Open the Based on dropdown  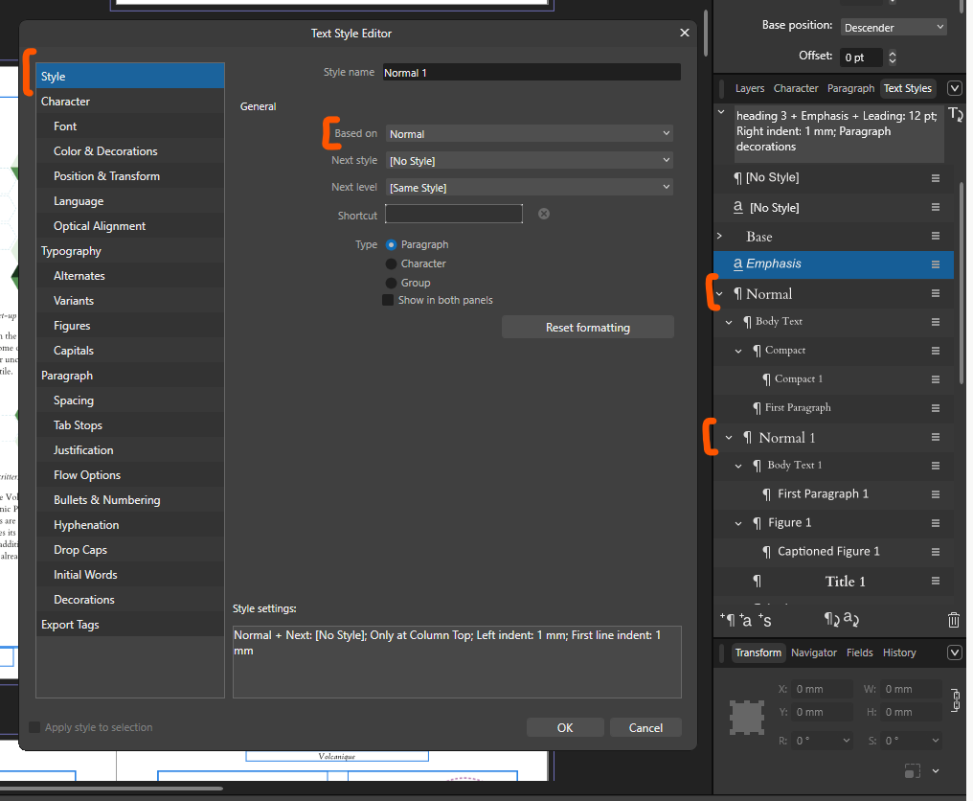[x=529, y=134]
